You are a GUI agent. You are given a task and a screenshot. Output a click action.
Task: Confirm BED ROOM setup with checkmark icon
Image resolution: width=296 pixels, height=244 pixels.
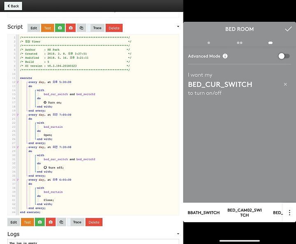point(288,29)
